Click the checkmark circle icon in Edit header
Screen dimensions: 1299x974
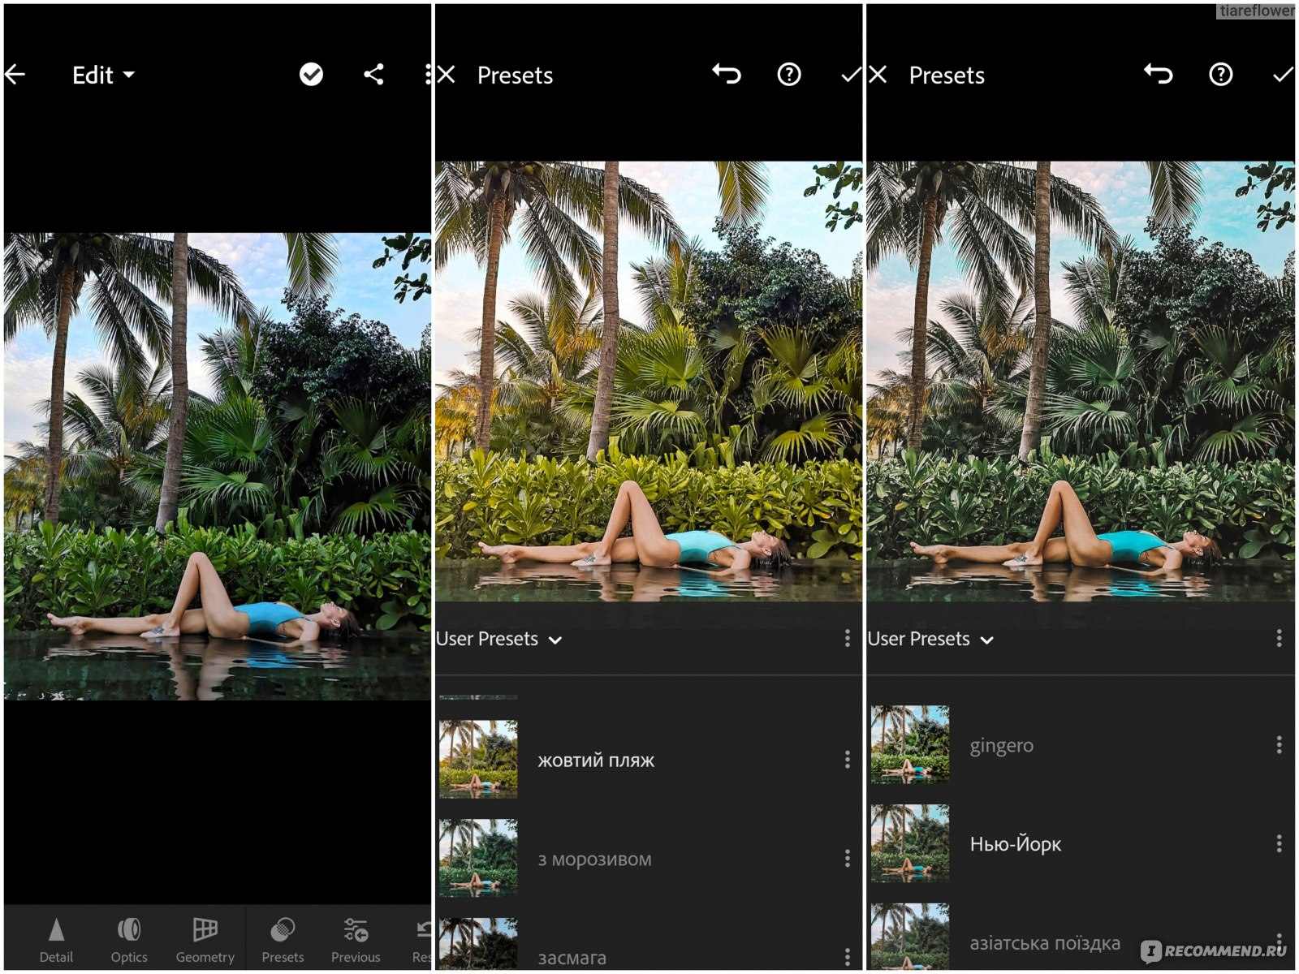(x=311, y=75)
